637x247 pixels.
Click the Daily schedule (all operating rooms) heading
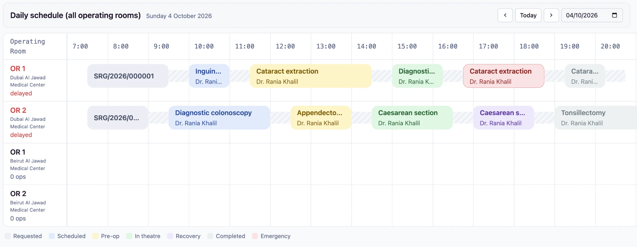click(75, 15)
